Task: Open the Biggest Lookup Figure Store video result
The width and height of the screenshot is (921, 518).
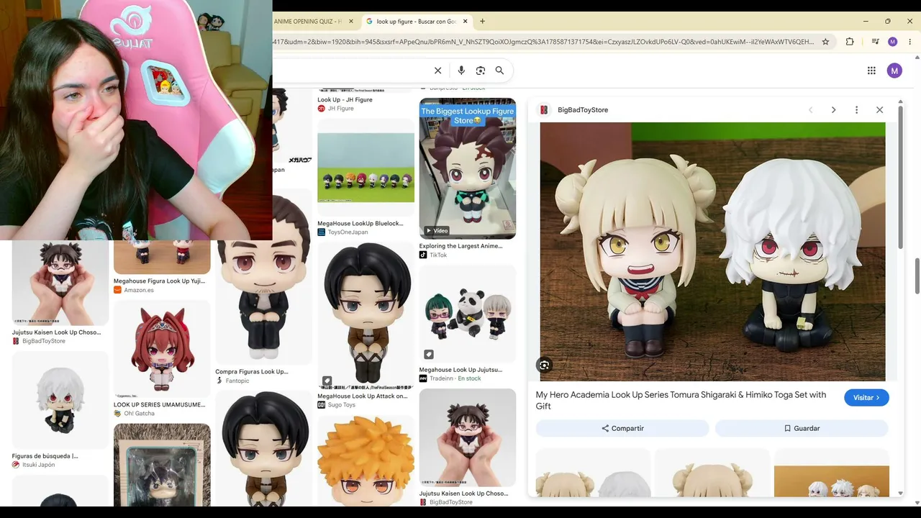Action: (468, 168)
